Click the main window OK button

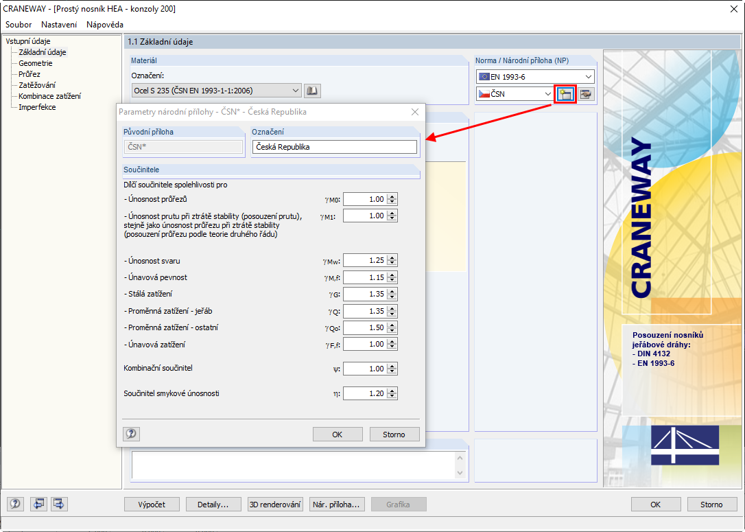(656, 505)
